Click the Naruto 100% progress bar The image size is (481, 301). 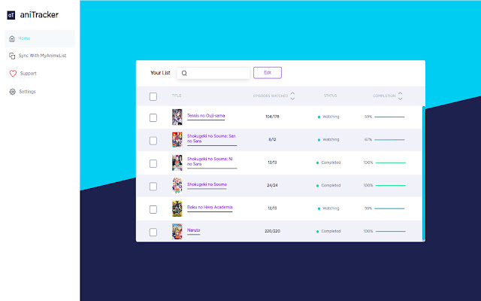(391, 231)
